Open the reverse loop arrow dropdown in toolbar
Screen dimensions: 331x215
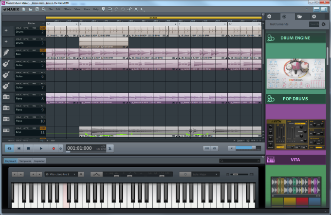[x=110, y=10]
